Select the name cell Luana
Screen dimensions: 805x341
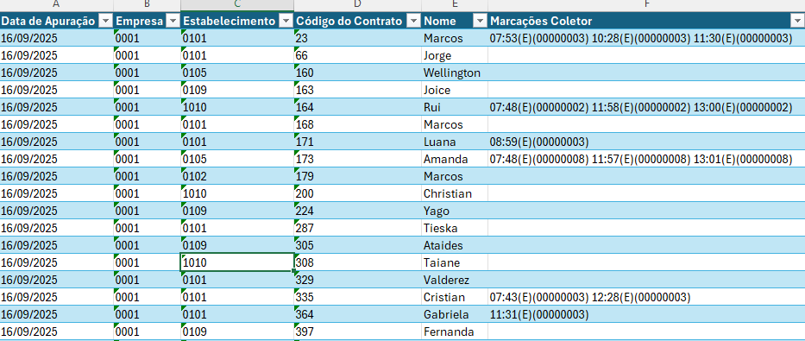(x=455, y=142)
